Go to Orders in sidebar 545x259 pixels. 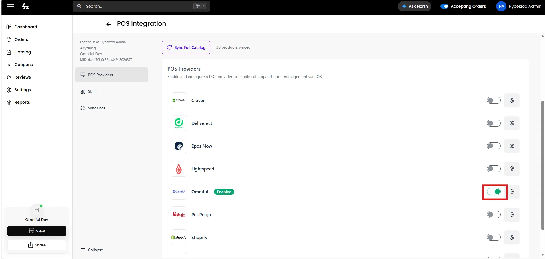(17, 39)
